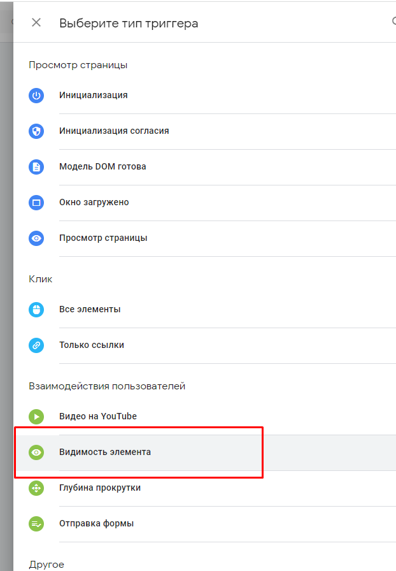This screenshot has width=396, height=571.
Task: Select Отправка формы trigger type
Action: pyautogui.click(x=96, y=524)
